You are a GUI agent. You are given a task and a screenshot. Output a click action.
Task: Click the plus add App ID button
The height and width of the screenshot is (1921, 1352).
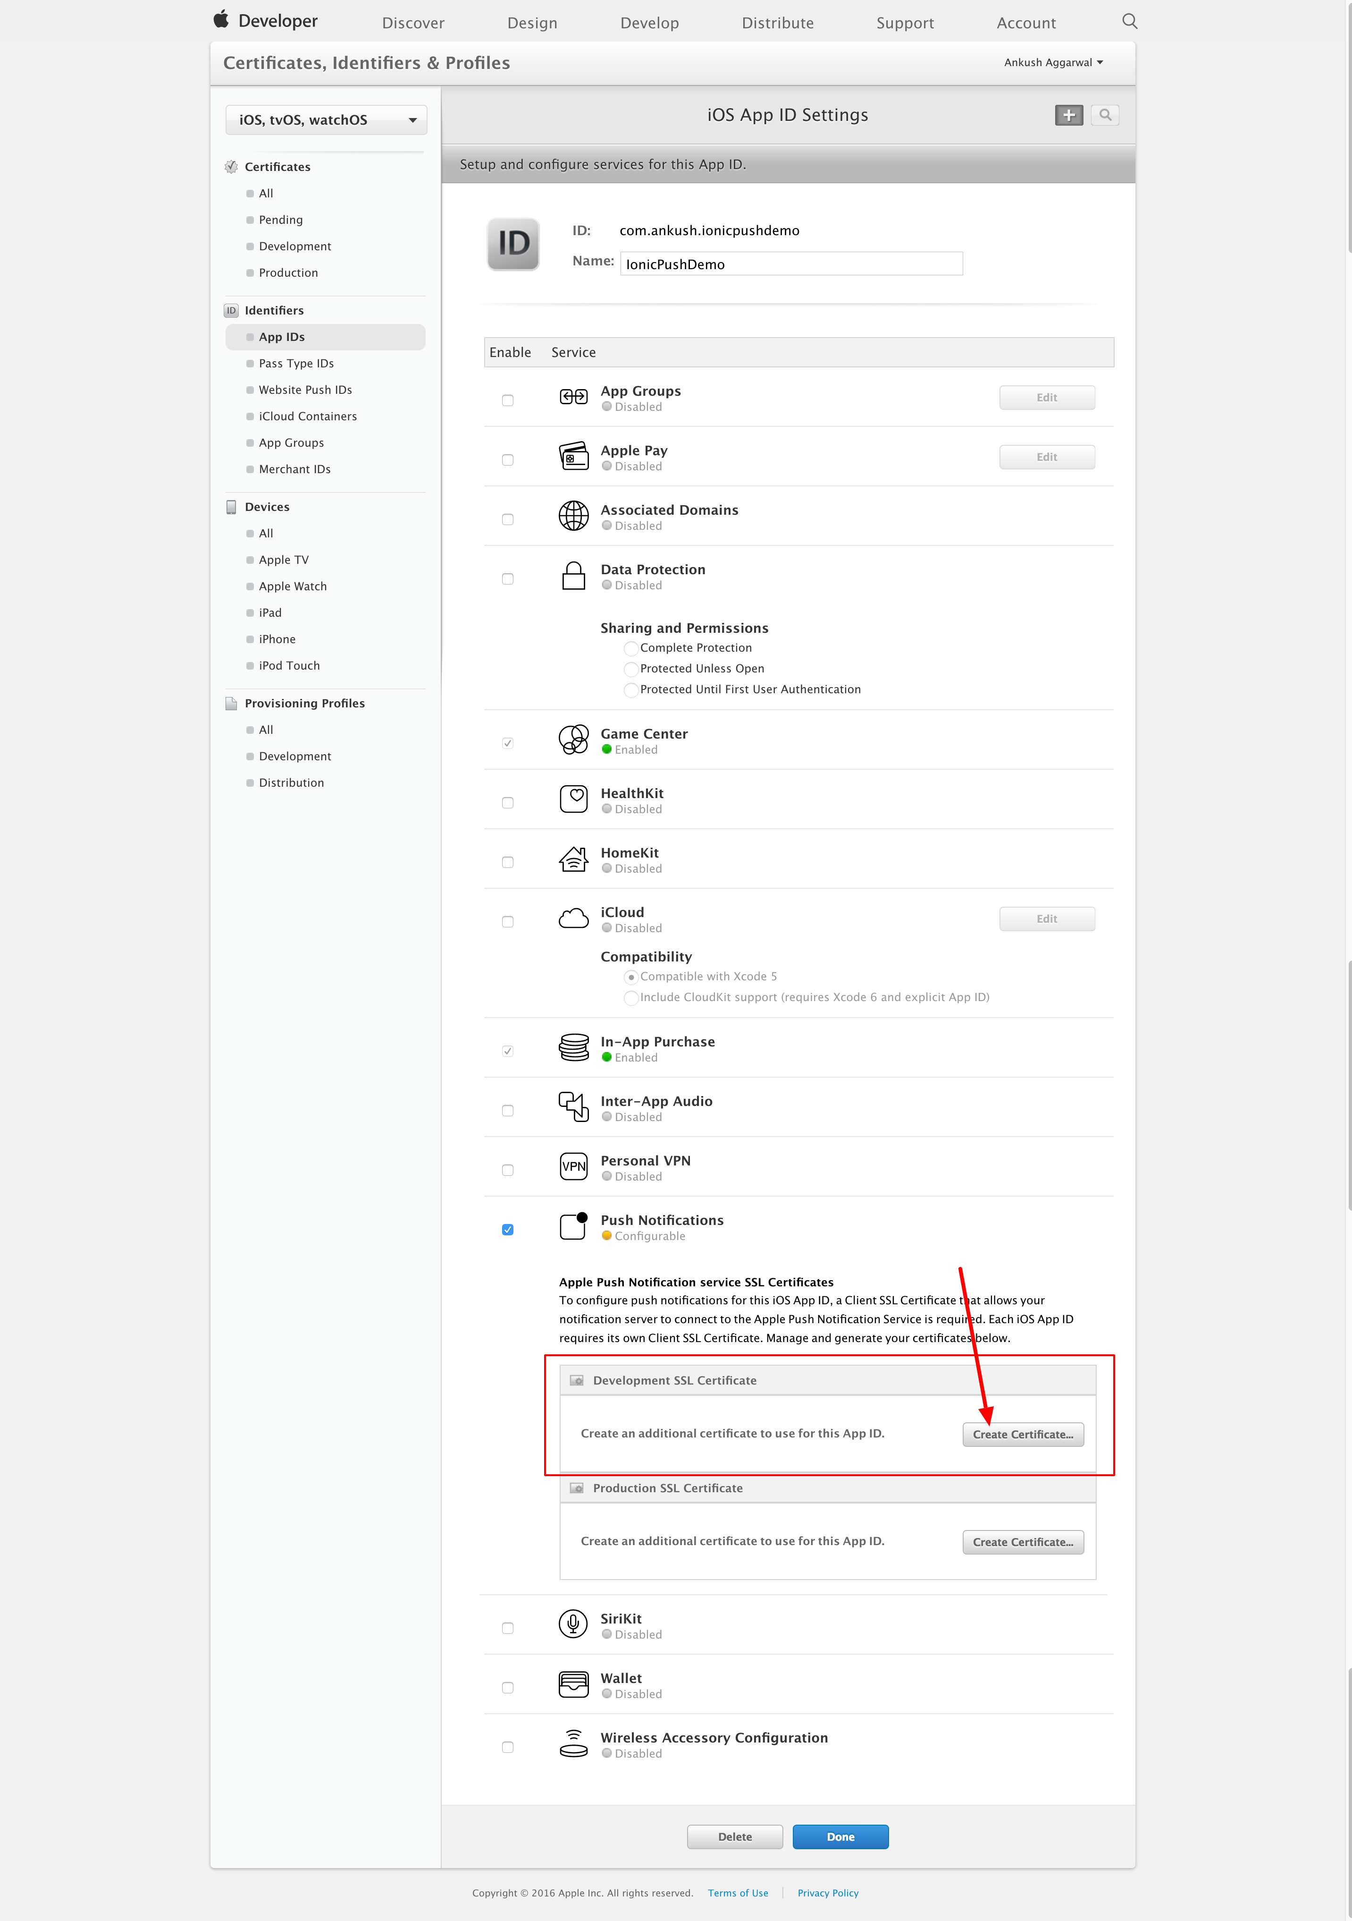1068,116
